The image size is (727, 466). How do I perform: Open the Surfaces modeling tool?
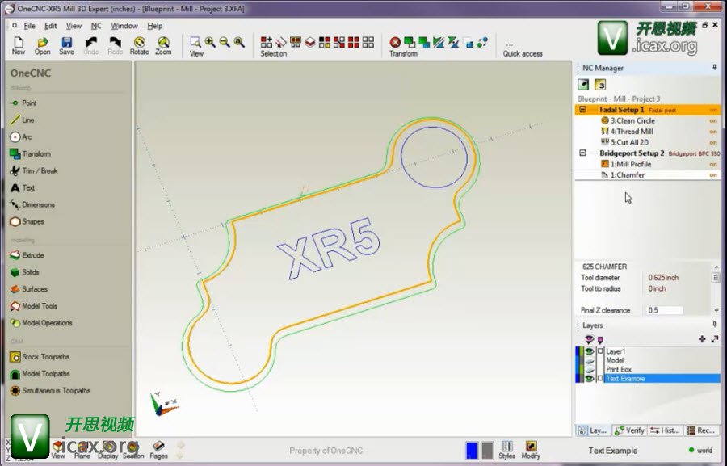(x=29, y=289)
